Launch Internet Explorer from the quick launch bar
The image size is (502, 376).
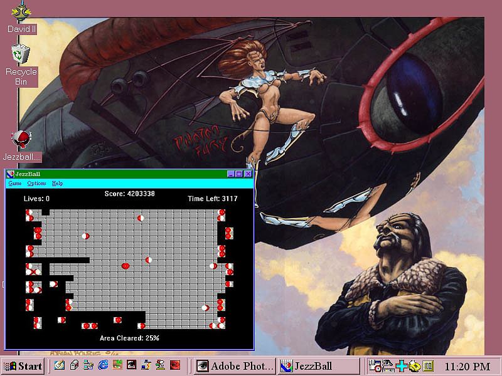pyautogui.click(x=103, y=365)
